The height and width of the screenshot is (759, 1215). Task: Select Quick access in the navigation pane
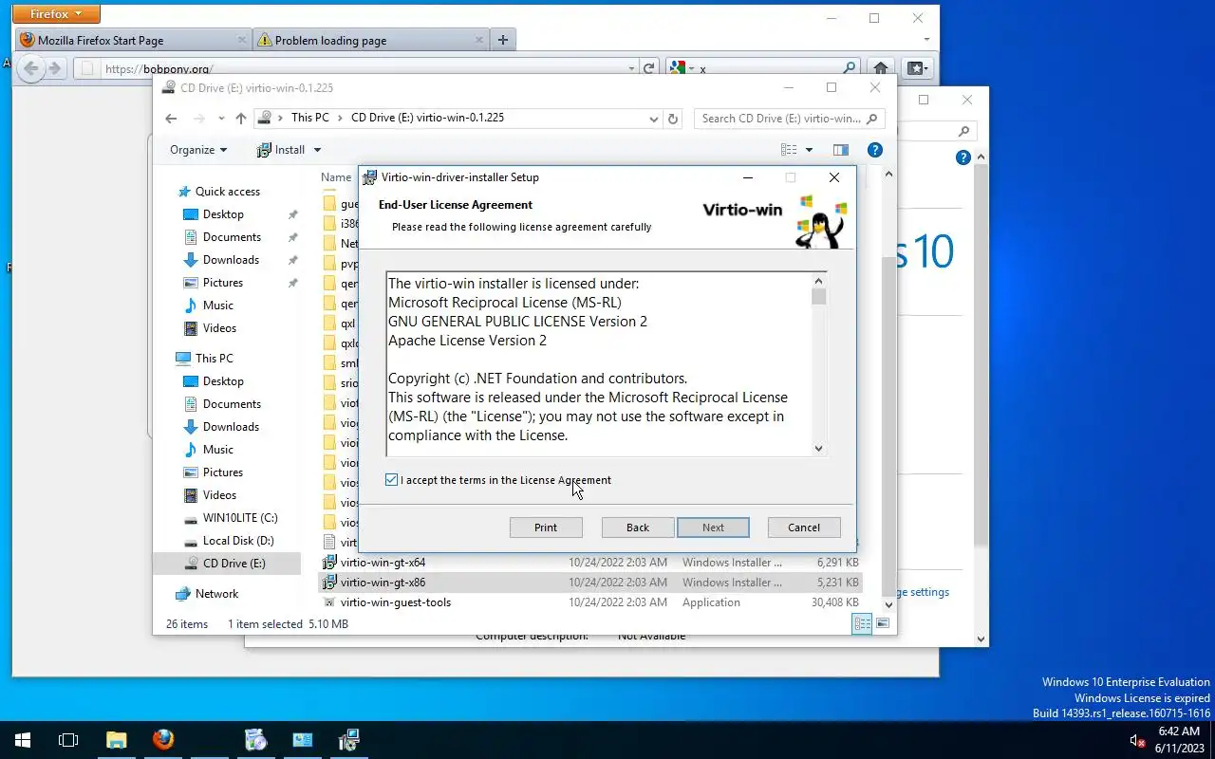227,191
